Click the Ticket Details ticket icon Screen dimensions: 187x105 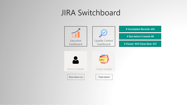pyautogui.click(x=104, y=59)
